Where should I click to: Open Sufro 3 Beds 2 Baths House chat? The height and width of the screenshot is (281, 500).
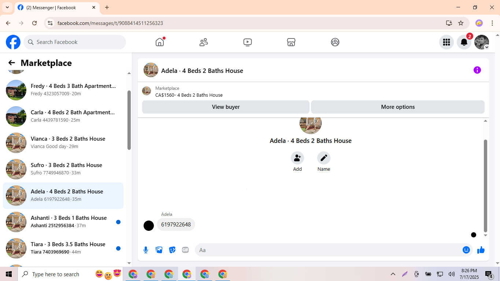[63, 169]
